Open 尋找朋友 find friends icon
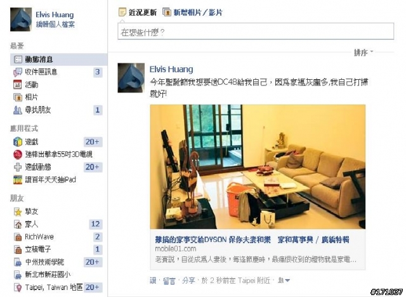The height and width of the screenshot is (297, 406). click(18, 110)
